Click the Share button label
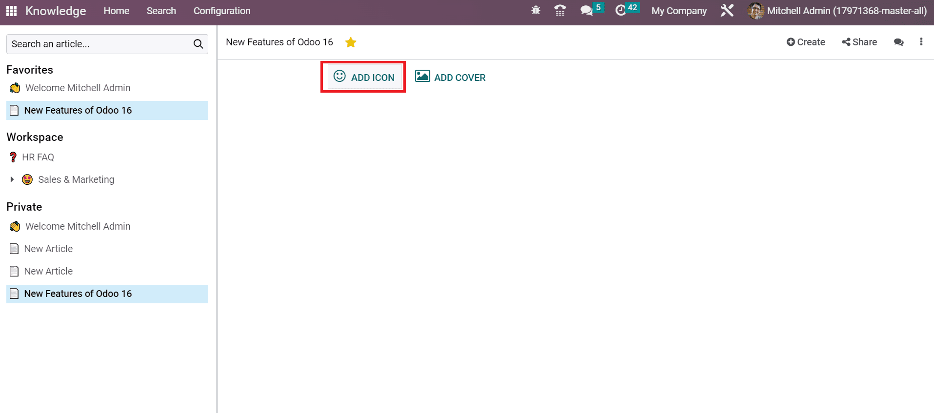 [x=865, y=42]
